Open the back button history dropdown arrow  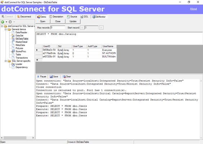click(x=6, y=22)
